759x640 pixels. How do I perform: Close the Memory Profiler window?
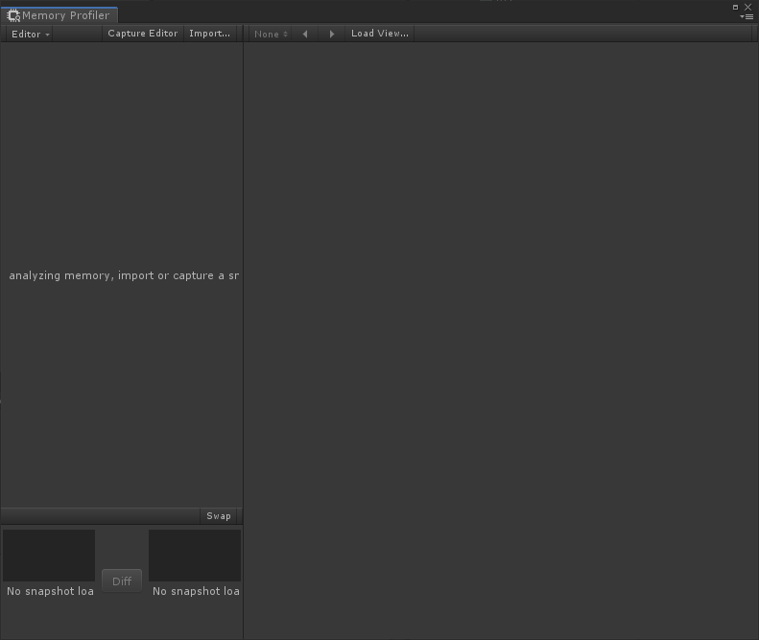click(x=747, y=7)
